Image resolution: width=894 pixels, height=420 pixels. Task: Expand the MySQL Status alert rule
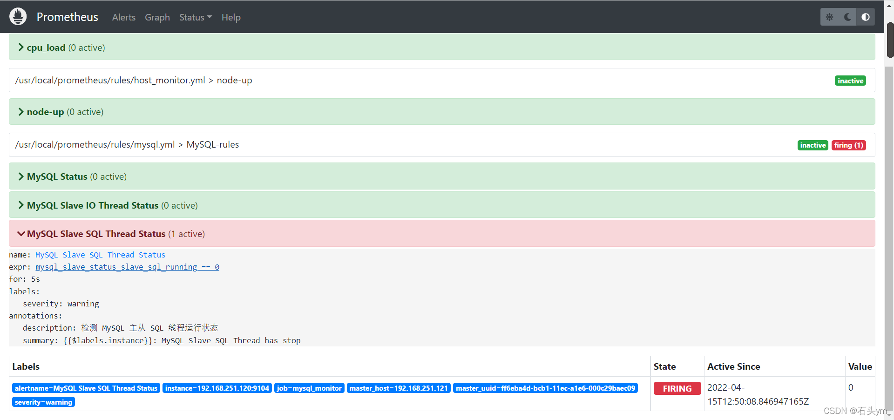click(x=442, y=176)
